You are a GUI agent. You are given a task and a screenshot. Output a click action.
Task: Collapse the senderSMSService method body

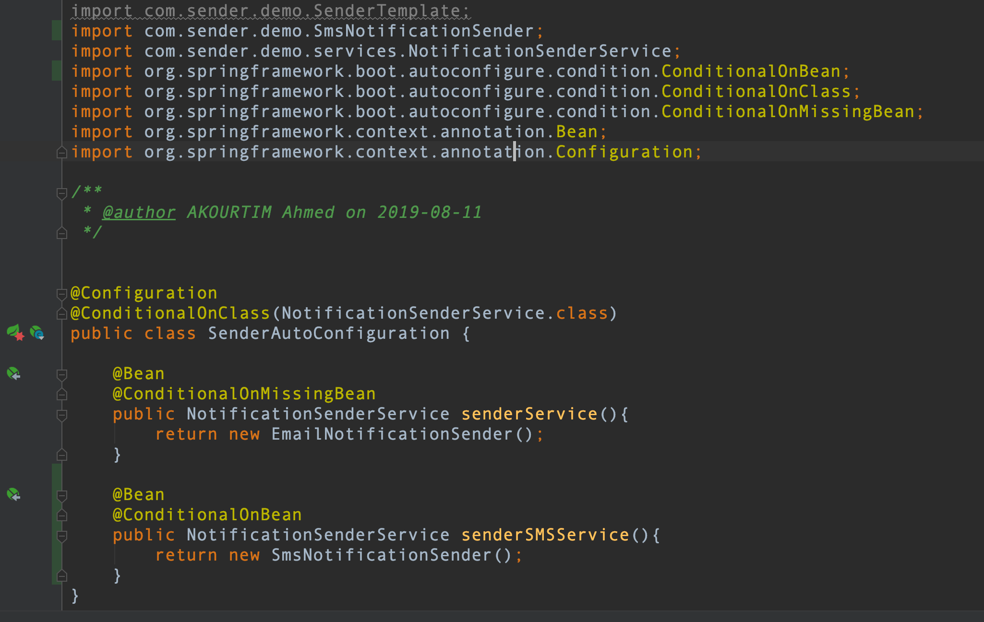tap(61, 536)
